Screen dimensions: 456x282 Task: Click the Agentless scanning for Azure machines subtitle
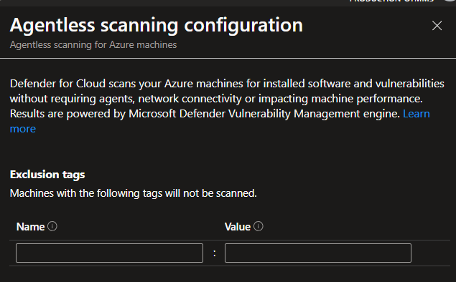[x=93, y=45]
